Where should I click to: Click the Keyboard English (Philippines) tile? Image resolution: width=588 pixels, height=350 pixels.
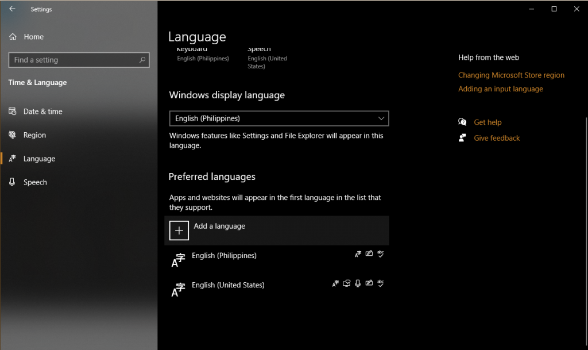point(203,55)
